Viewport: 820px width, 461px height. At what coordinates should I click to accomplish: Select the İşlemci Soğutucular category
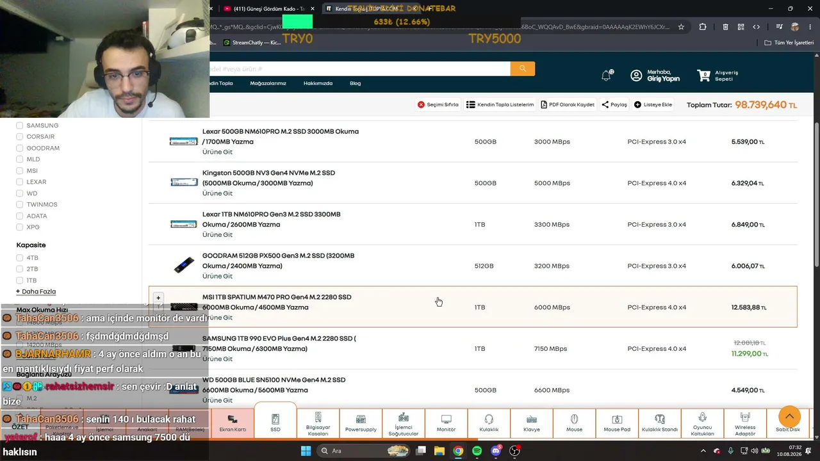404,423
